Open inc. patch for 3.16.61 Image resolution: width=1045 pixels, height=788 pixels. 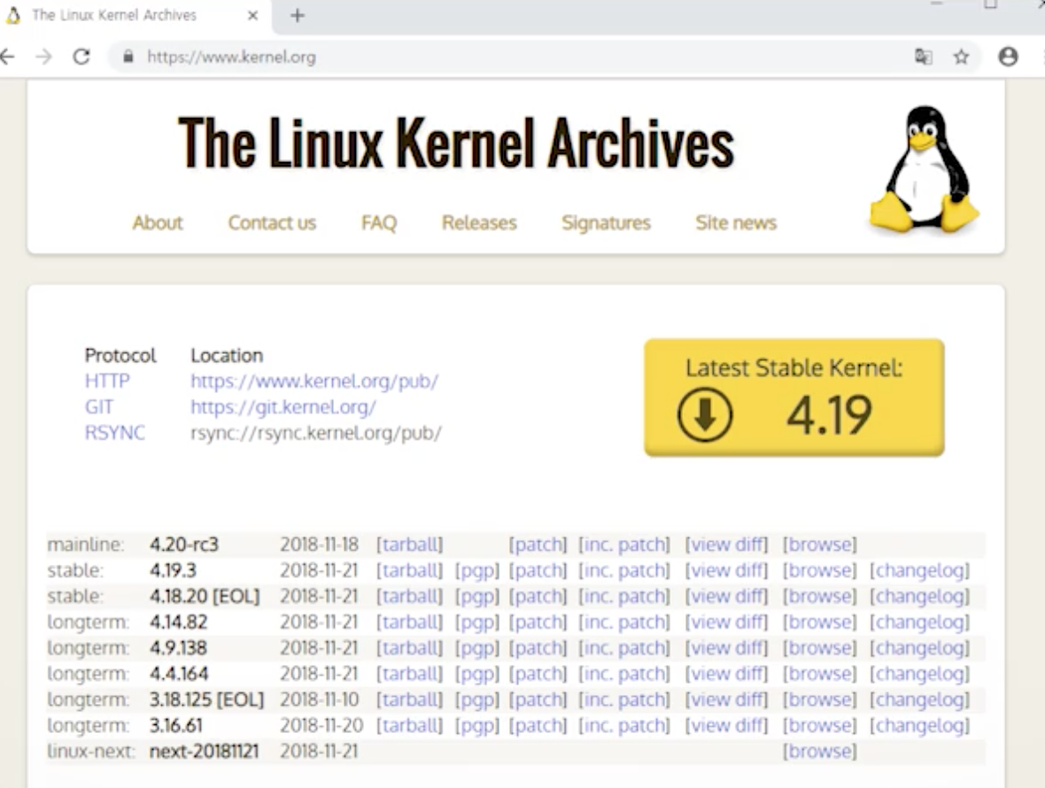point(623,725)
